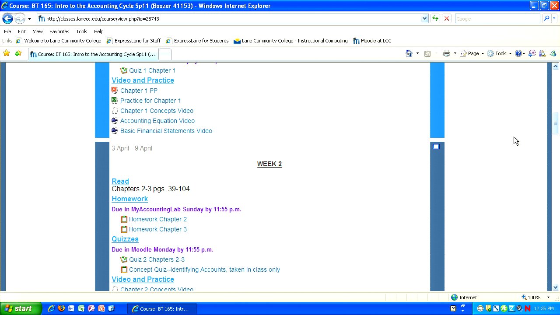Click the Home icon in command bar
This screenshot has height=315, width=560.
(409, 53)
